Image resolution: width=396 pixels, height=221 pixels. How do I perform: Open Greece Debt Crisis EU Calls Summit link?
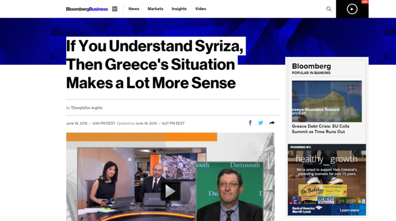coord(321,129)
